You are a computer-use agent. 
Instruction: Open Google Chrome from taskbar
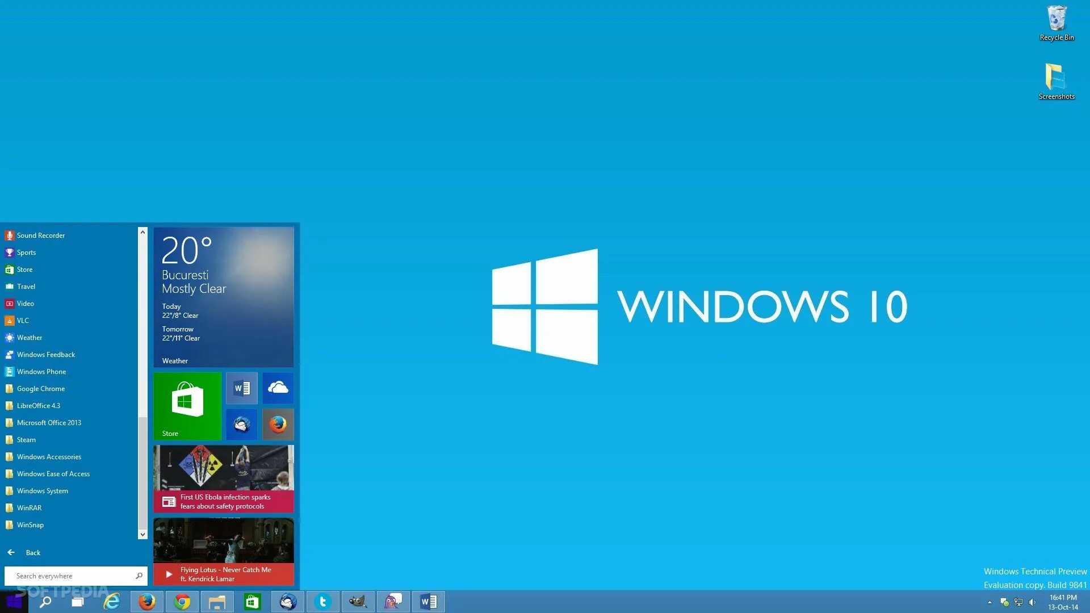click(182, 601)
